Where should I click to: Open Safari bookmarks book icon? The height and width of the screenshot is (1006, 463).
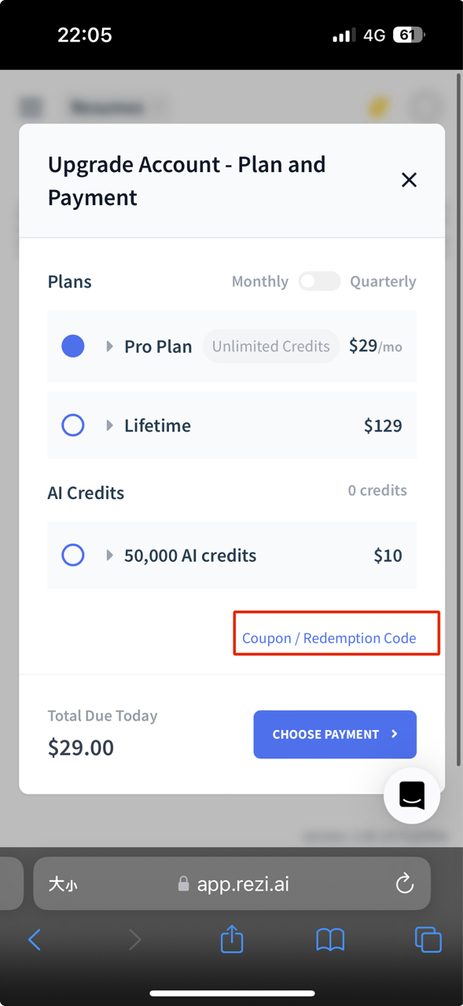point(330,939)
